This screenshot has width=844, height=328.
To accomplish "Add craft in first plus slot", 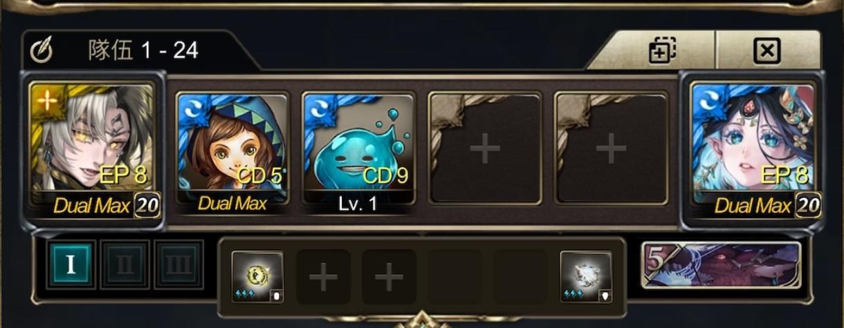I will click(323, 277).
